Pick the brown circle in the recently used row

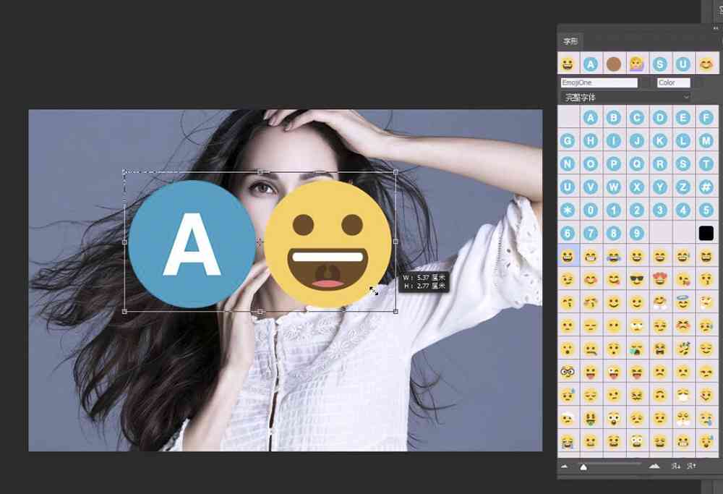coord(614,64)
